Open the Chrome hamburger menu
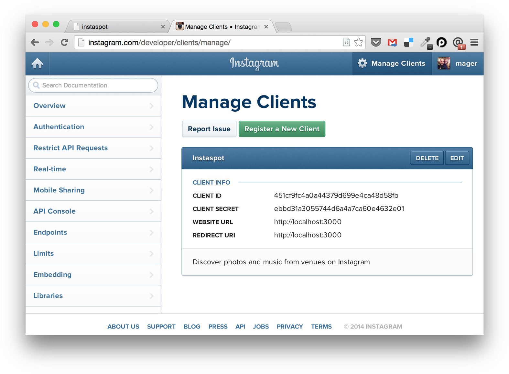This screenshot has width=509, height=374. tap(474, 42)
